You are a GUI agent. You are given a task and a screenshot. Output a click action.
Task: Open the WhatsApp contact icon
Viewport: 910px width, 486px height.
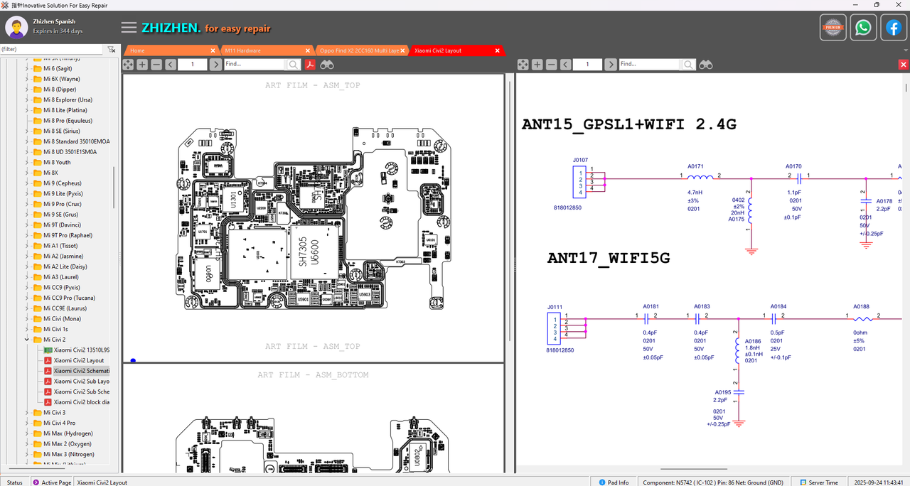pyautogui.click(x=863, y=28)
